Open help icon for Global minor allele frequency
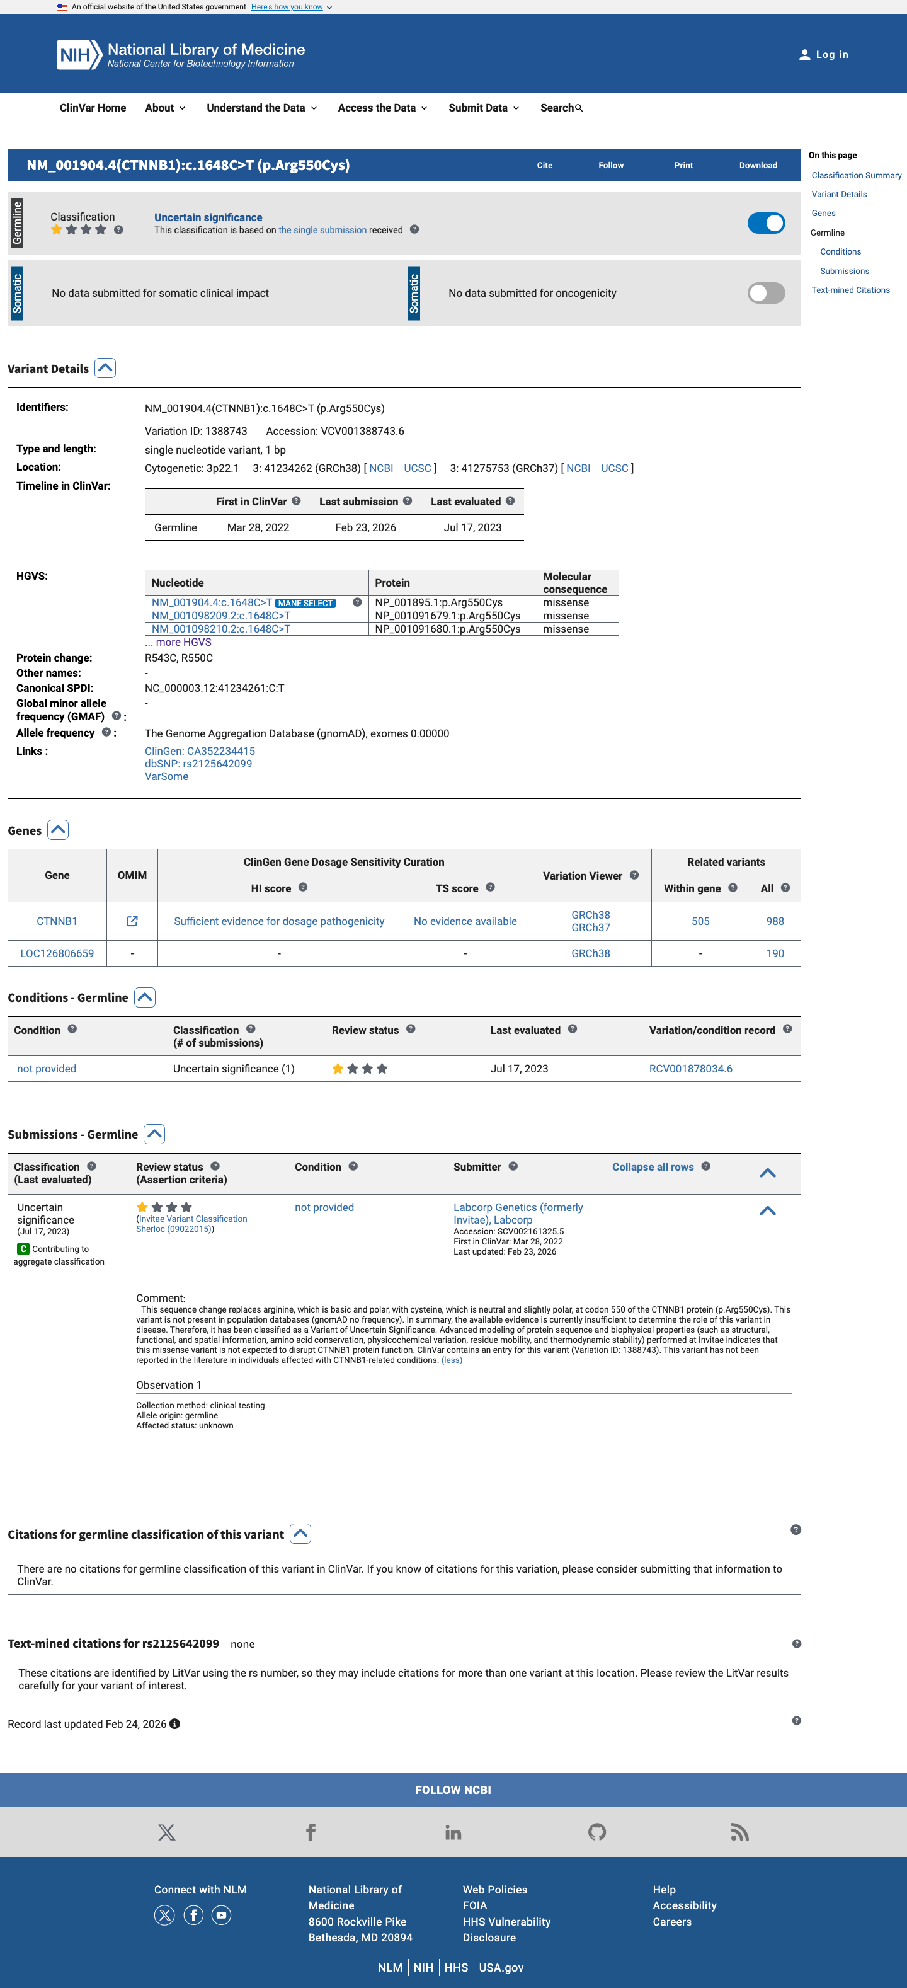Viewport: 907px width, 1988px height. pos(117,715)
